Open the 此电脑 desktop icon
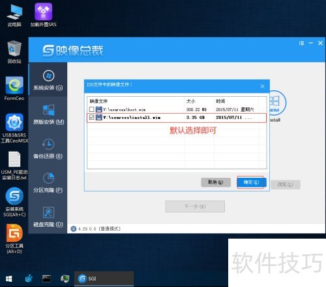Image resolution: width=326 pixels, height=287 pixels. tap(14, 15)
